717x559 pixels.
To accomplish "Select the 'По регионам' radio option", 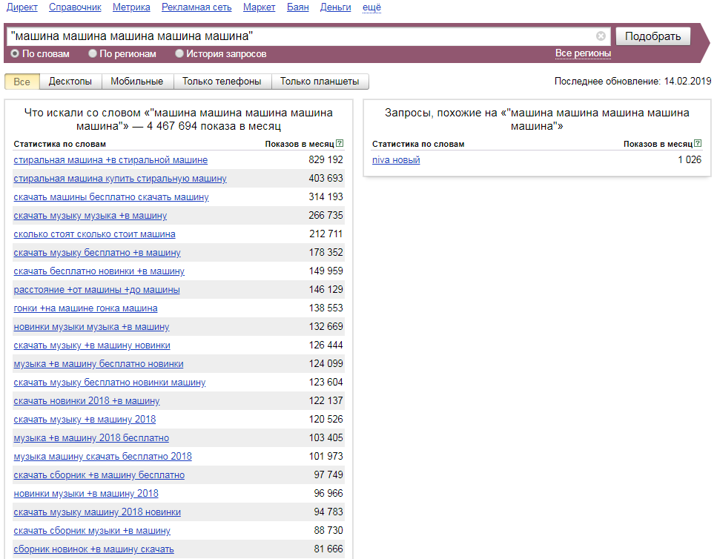I will [x=93, y=54].
